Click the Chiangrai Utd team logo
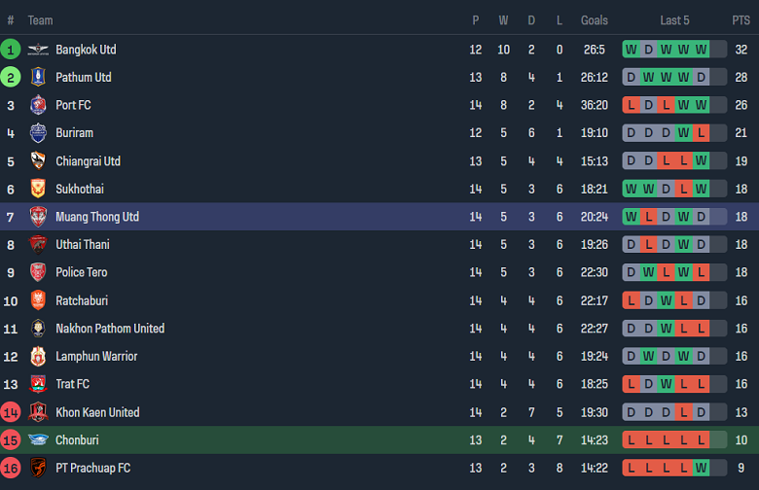759x490 pixels. [38, 161]
